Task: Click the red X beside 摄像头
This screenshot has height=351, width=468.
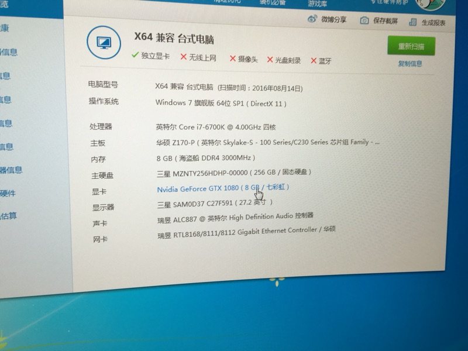Action: coord(233,58)
